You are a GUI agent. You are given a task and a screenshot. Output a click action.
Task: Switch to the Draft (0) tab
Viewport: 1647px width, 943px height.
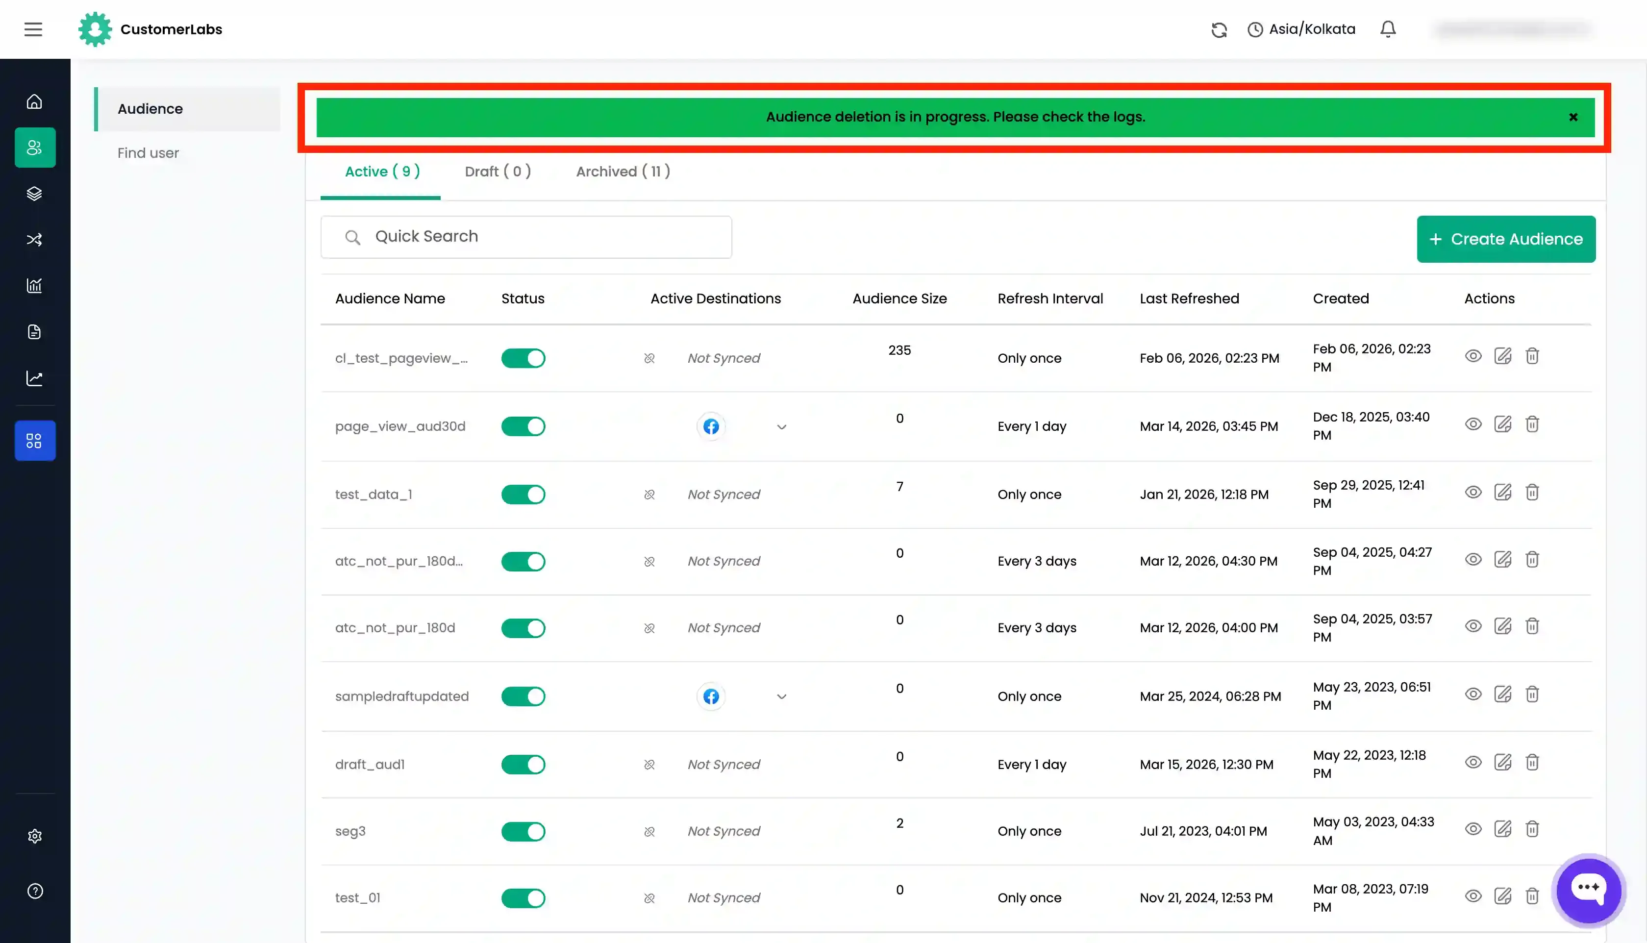tap(498, 172)
